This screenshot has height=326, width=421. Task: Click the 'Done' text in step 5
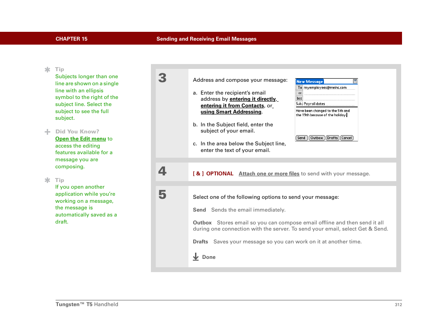pos(209,257)
